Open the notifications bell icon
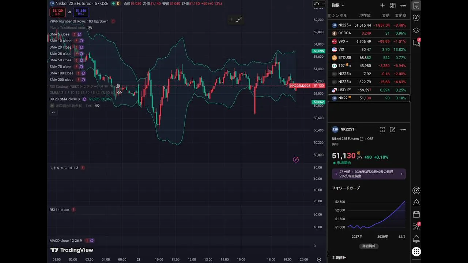468x263 pixels. click(416, 239)
